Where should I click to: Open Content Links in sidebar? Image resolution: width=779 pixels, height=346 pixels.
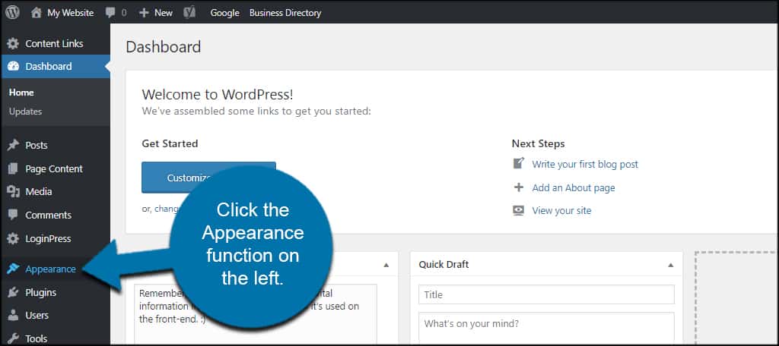point(55,43)
